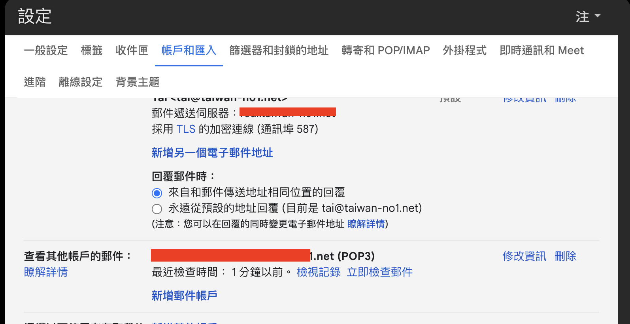Image resolution: width=630 pixels, height=324 pixels.
Task: Click 修改資訊 for the POP3 account
Action: 524,256
